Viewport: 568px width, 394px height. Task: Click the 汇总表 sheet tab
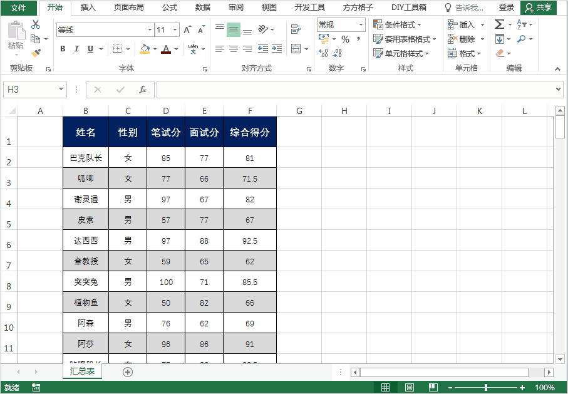82,371
